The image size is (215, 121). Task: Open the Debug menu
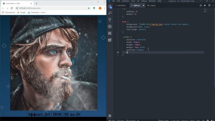pyautogui.click(x=144, y=1)
